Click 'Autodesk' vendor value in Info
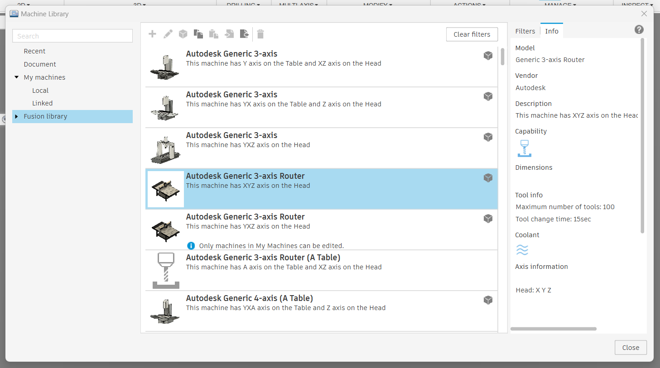The height and width of the screenshot is (368, 660). point(530,88)
